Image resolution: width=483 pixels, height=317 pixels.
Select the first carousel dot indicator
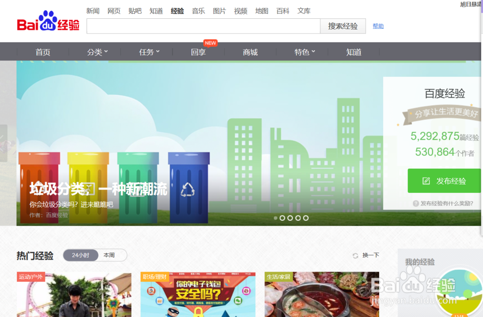pyautogui.click(x=275, y=218)
